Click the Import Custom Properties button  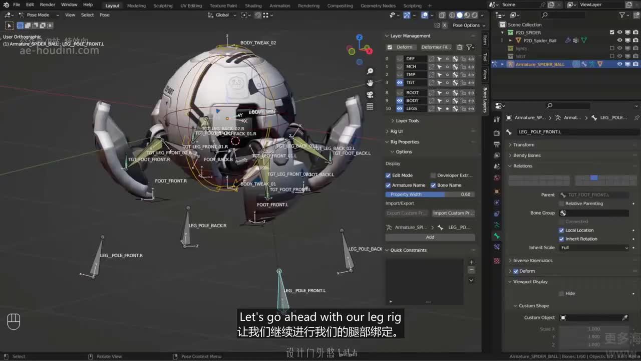[x=453, y=213]
